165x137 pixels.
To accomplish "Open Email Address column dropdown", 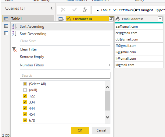I will click(160, 19).
